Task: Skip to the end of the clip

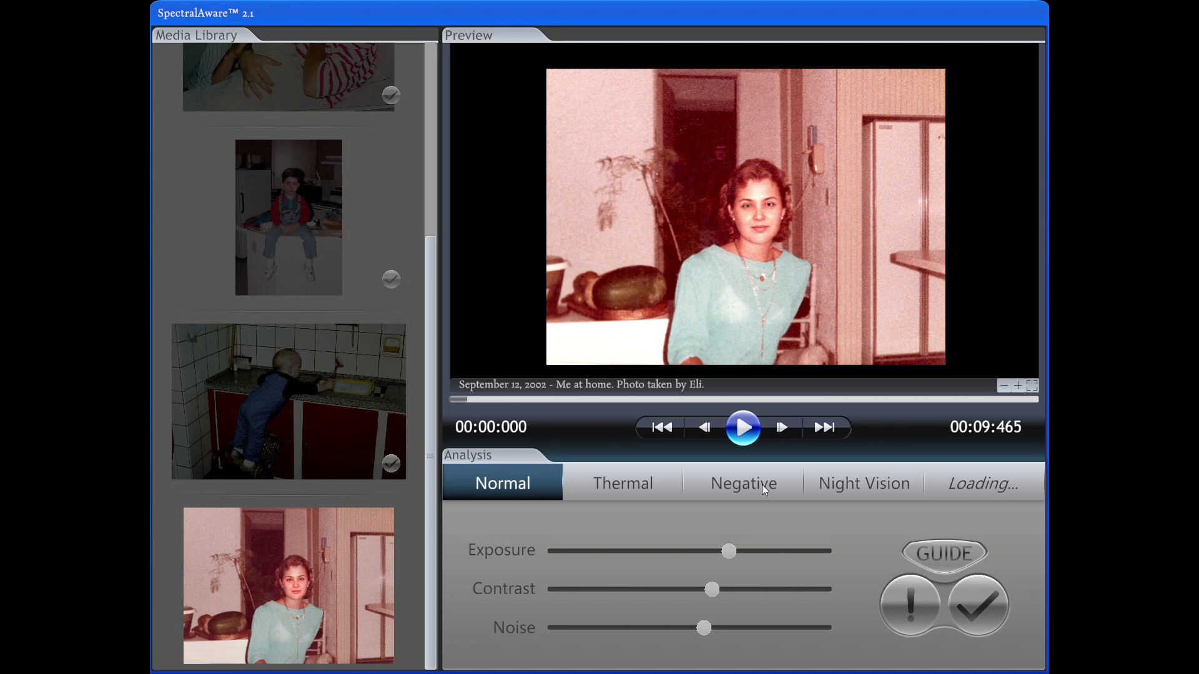Action: pyautogui.click(x=826, y=427)
